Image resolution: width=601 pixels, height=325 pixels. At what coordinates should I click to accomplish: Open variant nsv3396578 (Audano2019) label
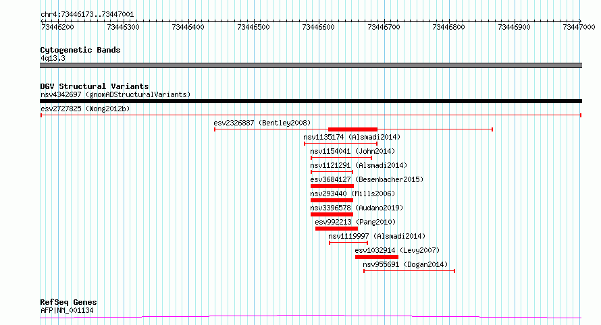(357, 208)
